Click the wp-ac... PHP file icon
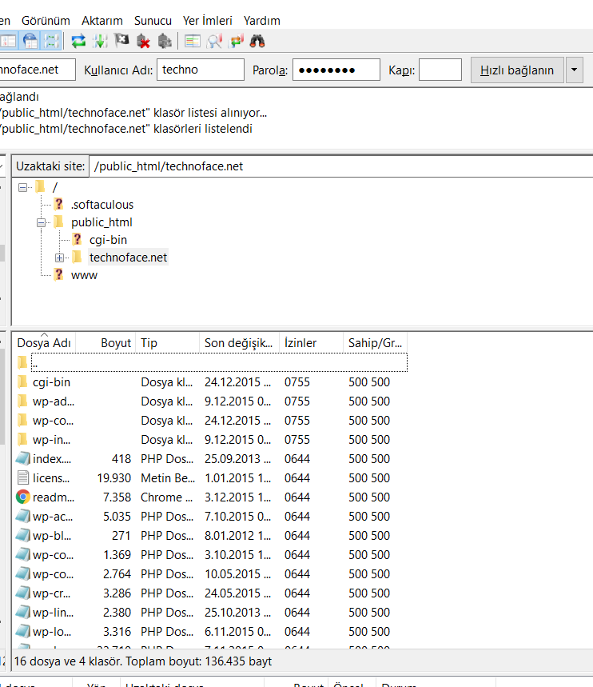 pos(22,516)
